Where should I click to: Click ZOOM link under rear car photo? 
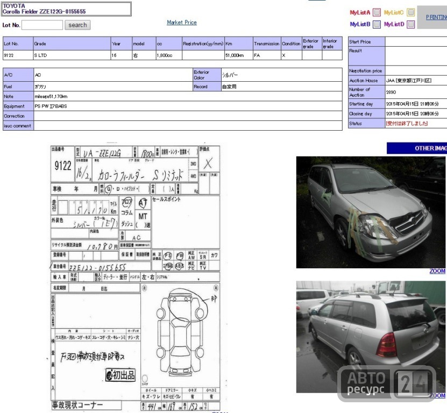[x=437, y=396]
